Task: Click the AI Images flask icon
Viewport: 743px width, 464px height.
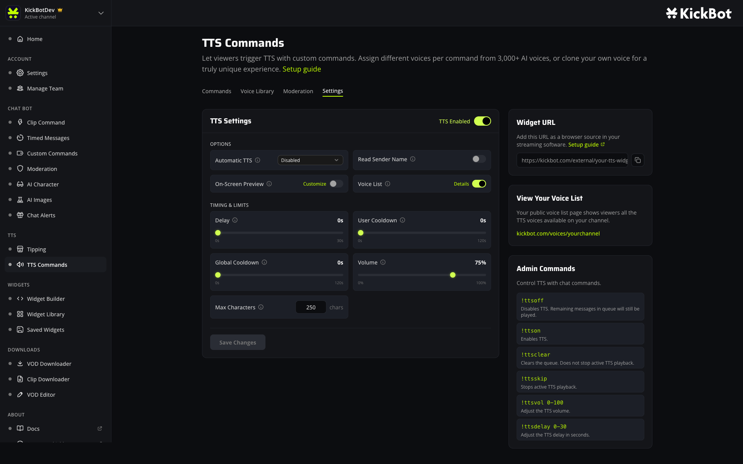Action: (20, 200)
